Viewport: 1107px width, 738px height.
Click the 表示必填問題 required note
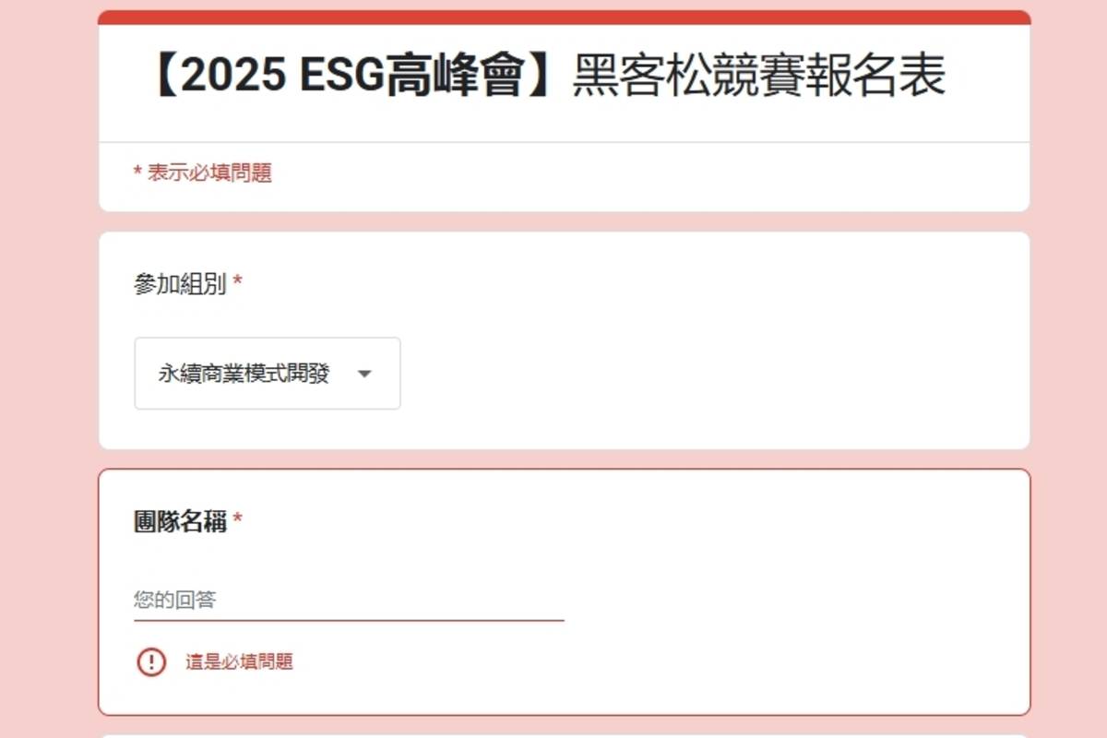click(209, 173)
